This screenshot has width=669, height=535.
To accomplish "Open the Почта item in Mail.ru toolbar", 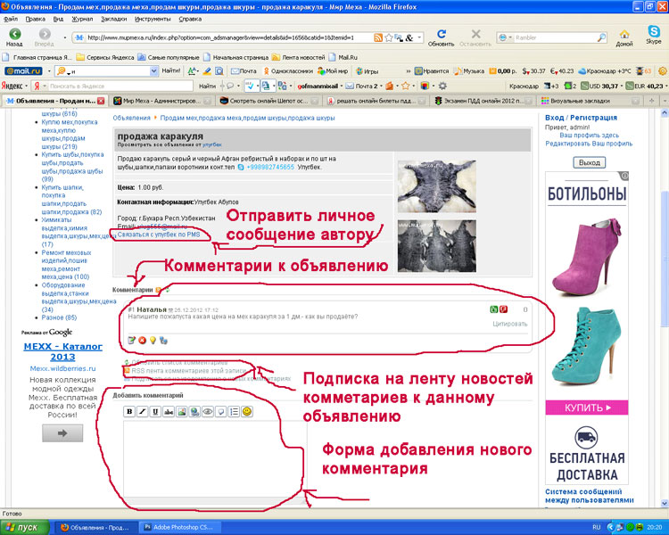I will (244, 71).
